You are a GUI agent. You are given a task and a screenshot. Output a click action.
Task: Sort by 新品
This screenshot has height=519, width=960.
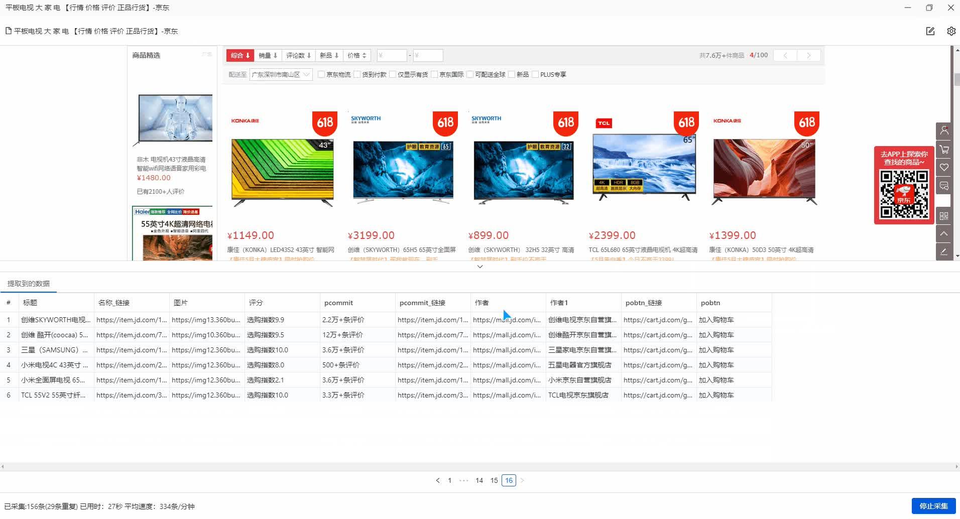329,55
